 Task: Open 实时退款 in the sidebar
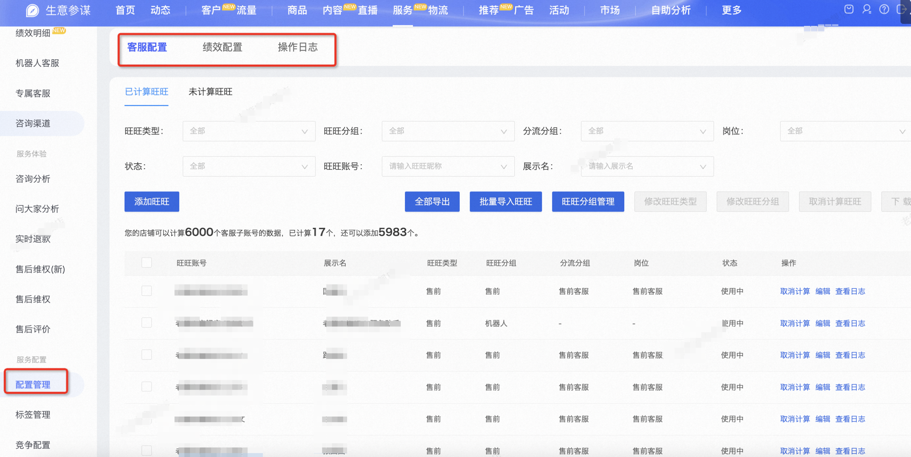[33, 239]
